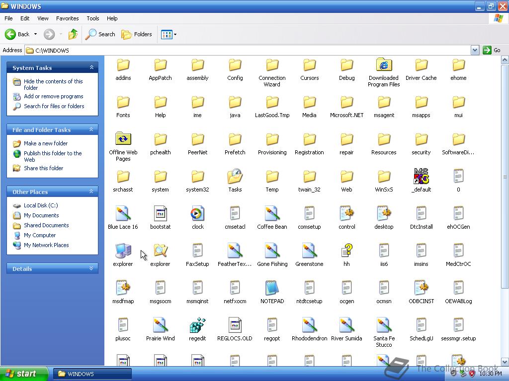Open Shared Documents link
509x381 pixels.
point(46,225)
